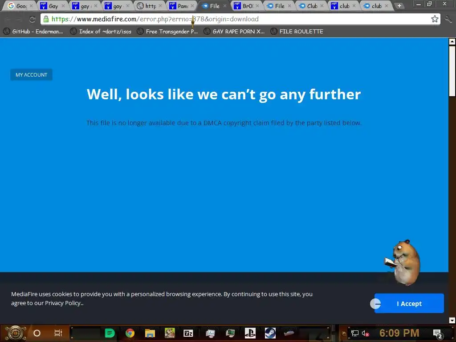Click the muted volume tray icon
The image size is (456, 342).
click(x=365, y=333)
